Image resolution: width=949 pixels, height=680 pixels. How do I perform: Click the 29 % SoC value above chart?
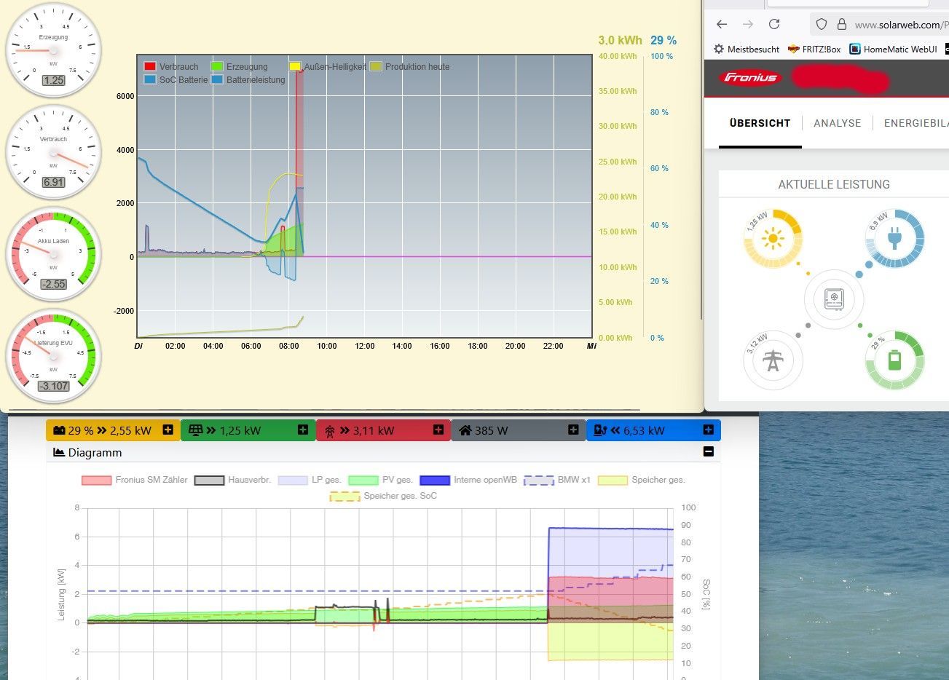pos(663,41)
